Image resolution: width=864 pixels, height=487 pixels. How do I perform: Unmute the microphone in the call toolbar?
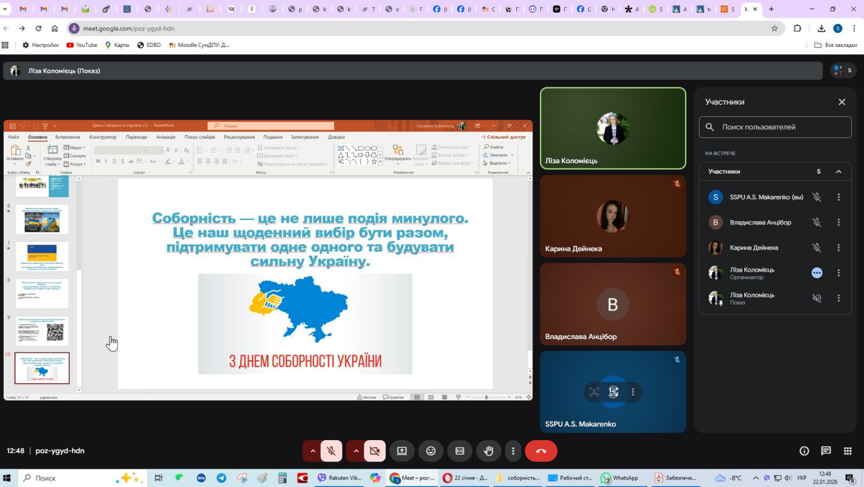tap(331, 451)
